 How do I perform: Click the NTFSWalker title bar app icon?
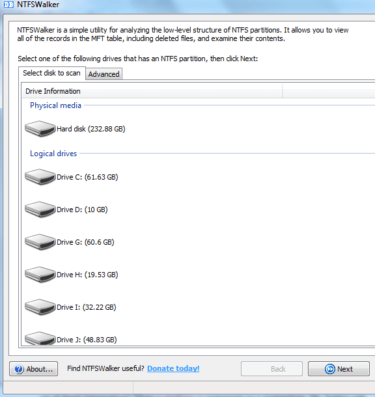tap(8, 5)
